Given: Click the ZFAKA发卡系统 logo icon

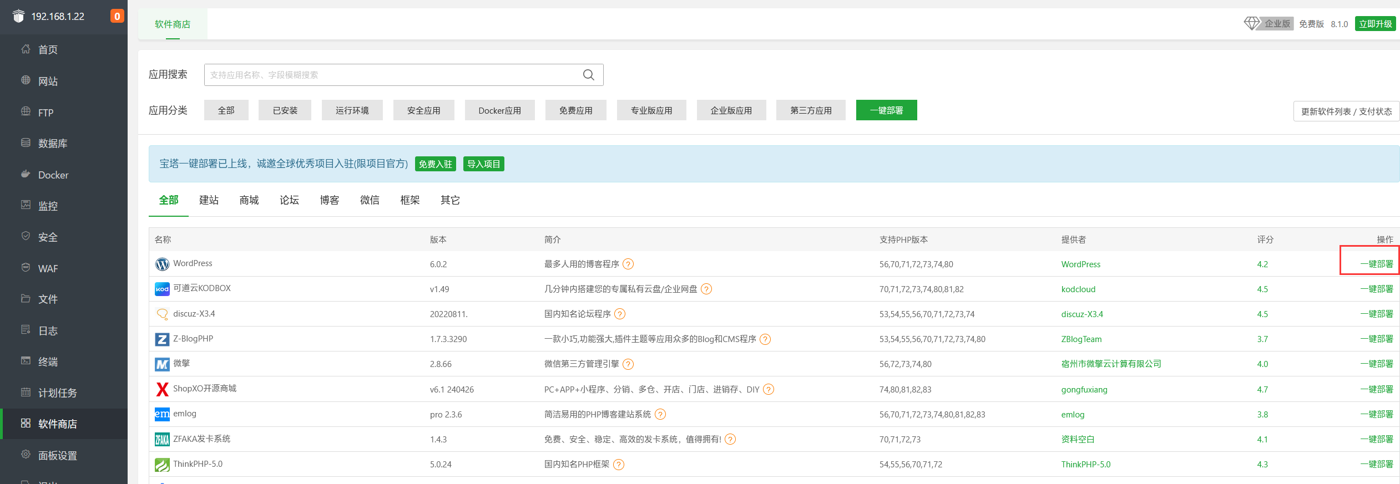Looking at the screenshot, I should pyautogui.click(x=162, y=439).
